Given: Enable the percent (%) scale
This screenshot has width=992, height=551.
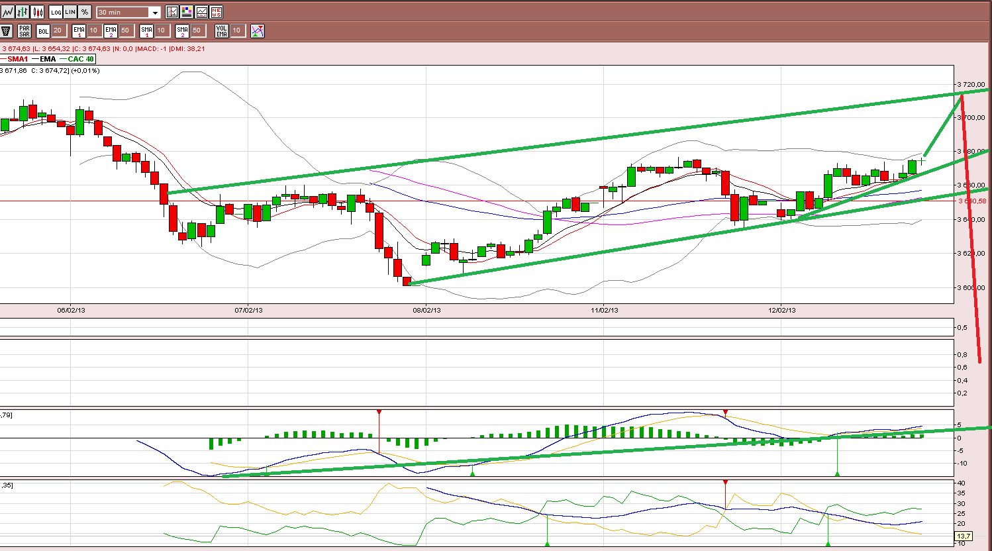Looking at the screenshot, I should pos(85,12).
